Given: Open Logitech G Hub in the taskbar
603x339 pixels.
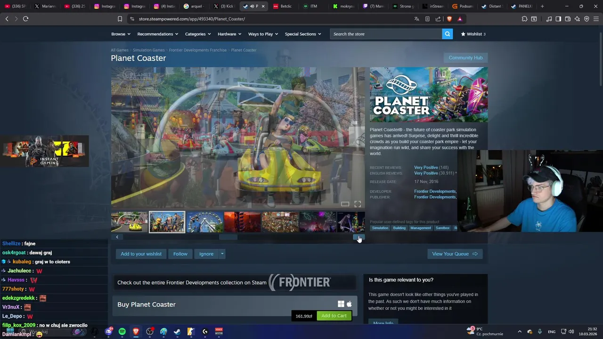Looking at the screenshot, I should [205, 331].
